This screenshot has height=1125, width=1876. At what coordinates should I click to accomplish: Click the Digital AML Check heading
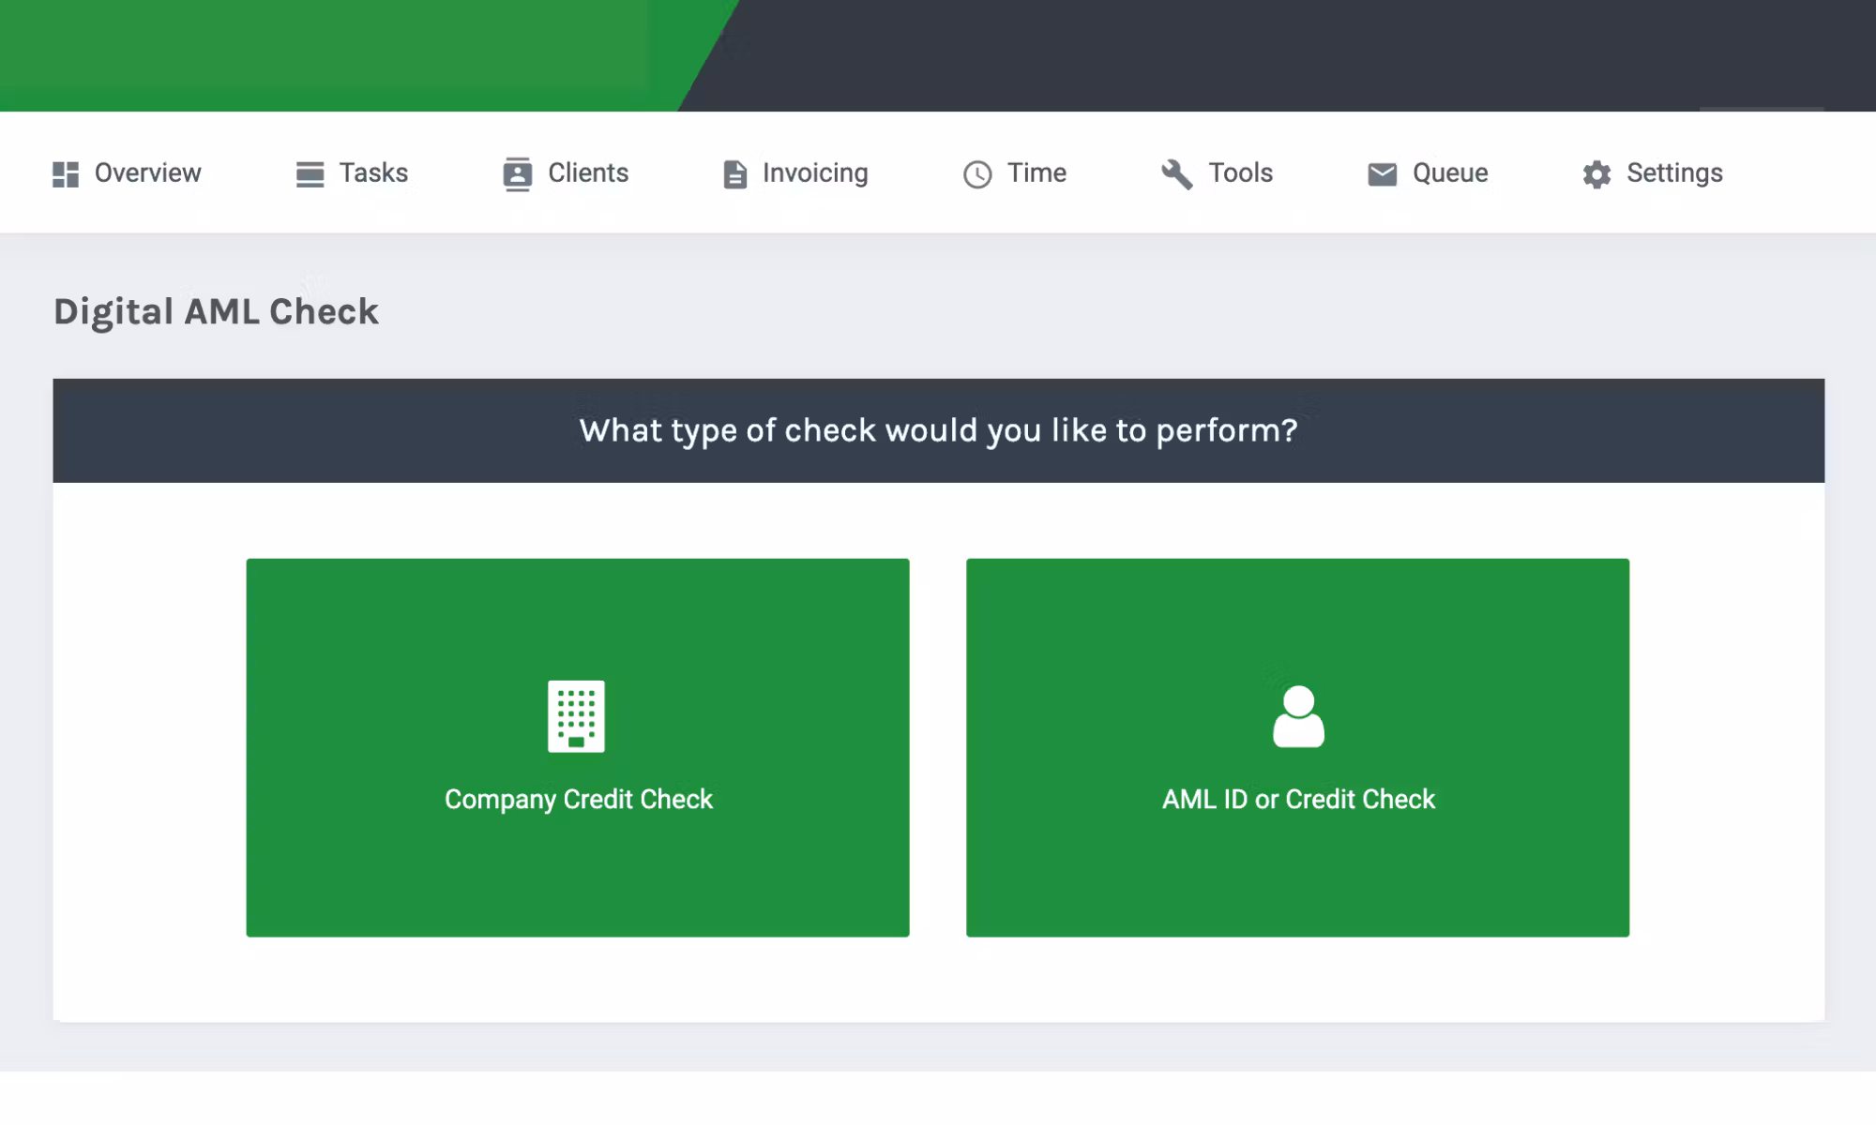pos(216,310)
